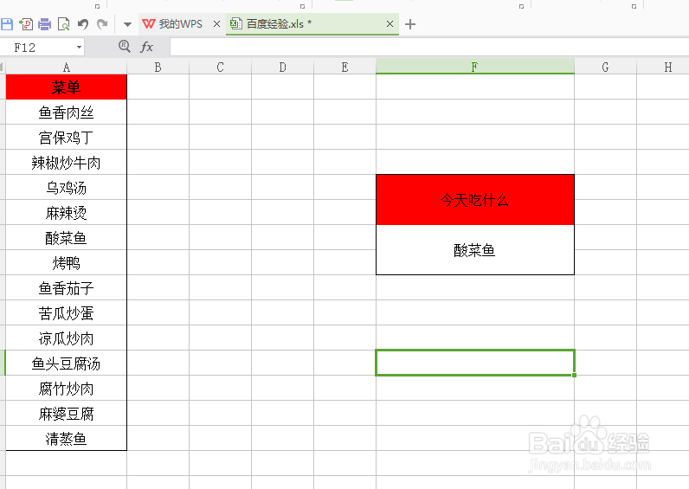Select the 酸菜鱼 cell in column A
This screenshot has height=489, width=689.
pos(67,238)
